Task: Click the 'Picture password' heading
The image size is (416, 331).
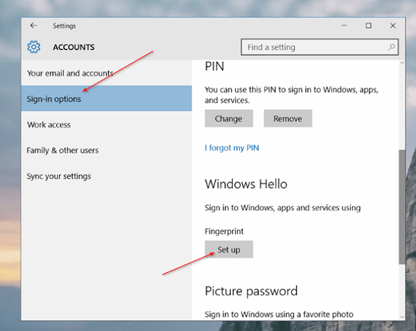Action: click(x=251, y=291)
